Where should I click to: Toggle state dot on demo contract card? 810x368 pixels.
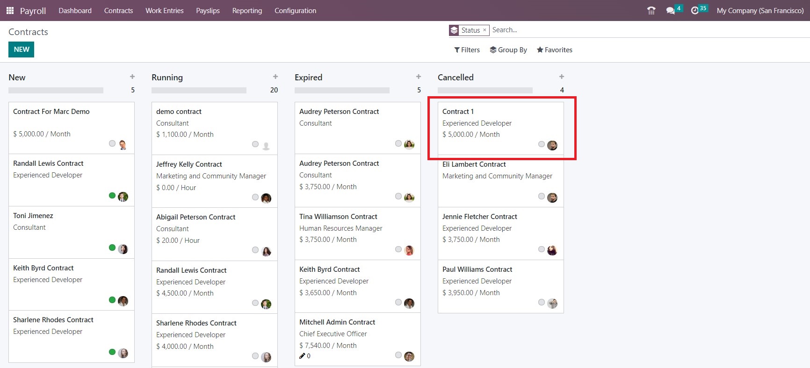pyautogui.click(x=255, y=144)
